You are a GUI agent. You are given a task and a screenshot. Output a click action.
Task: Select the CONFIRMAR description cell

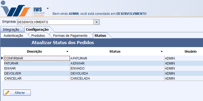click(x=37, y=58)
